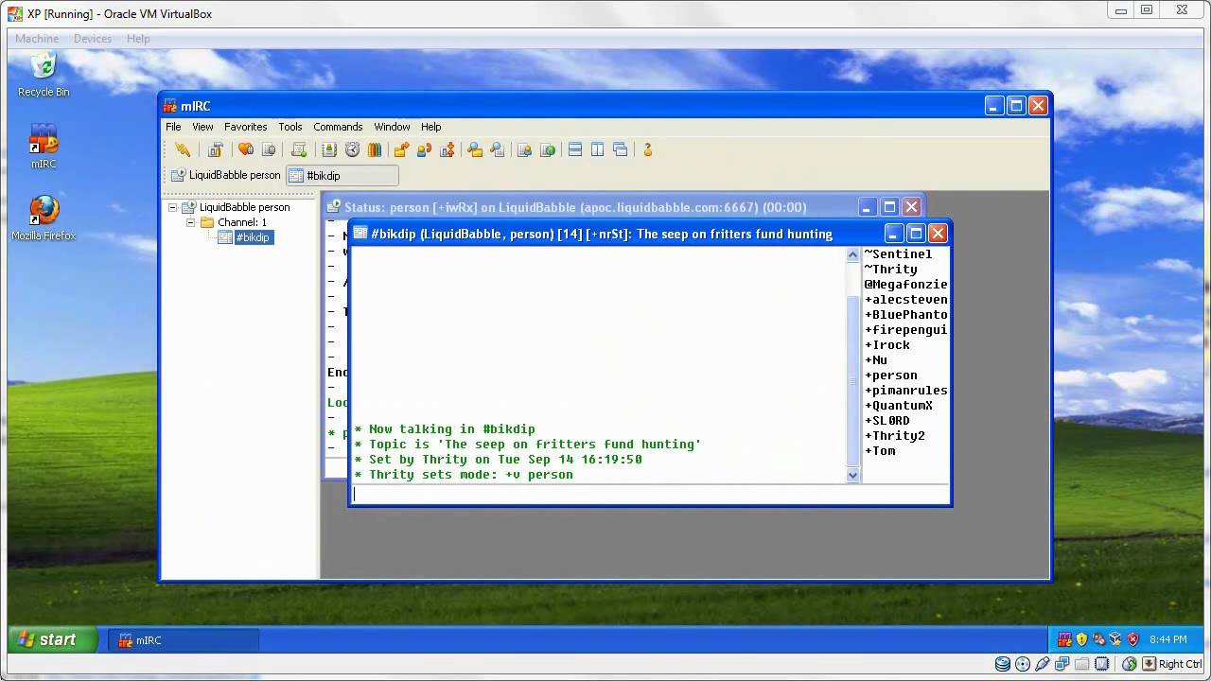Tile windows vertically using toolbar icon

point(598,149)
